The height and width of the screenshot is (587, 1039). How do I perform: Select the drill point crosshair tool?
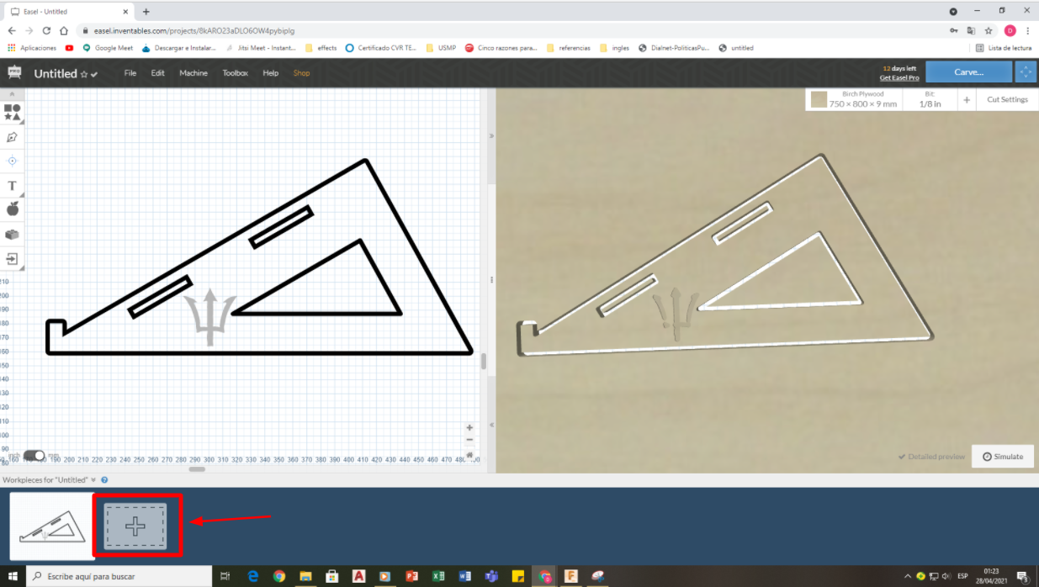(x=12, y=161)
